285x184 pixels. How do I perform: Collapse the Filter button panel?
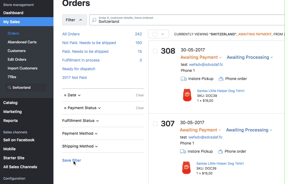[74, 20]
